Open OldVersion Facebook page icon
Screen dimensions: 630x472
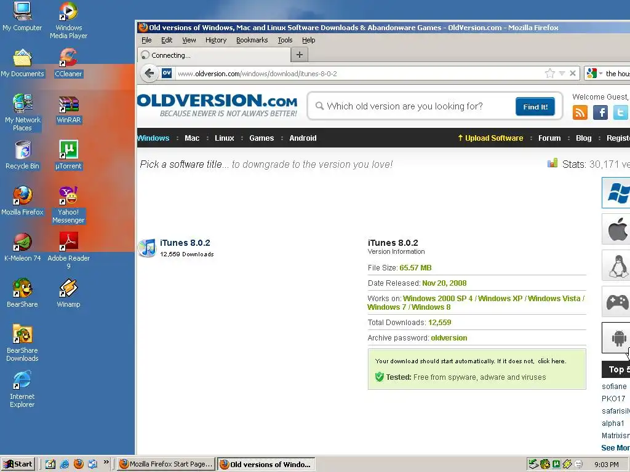pos(600,112)
